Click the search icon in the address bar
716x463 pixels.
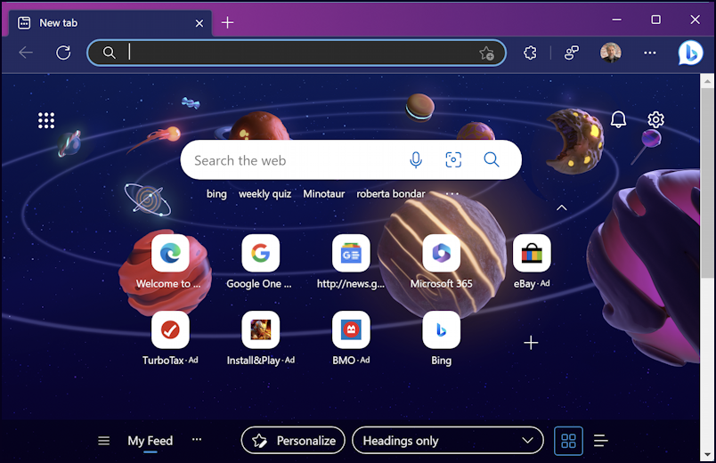coord(109,53)
